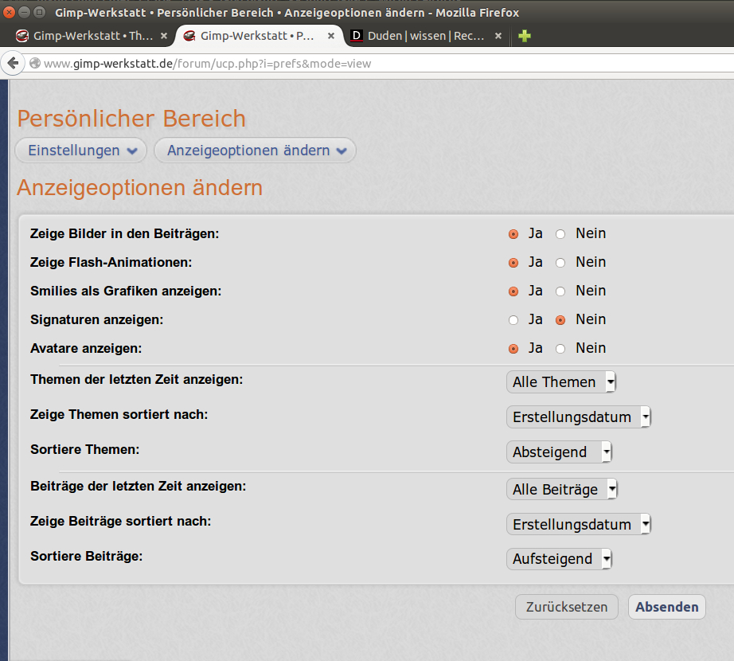Image resolution: width=734 pixels, height=661 pixels.
Task: Open the Aufsteigend sort order dropdown
Action: pos(560,558)
